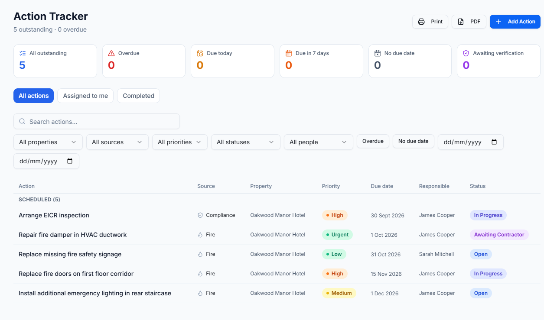Open the All properties dropdown
The height and width of the screenshot is (320, 544).
tap(48, 142)
